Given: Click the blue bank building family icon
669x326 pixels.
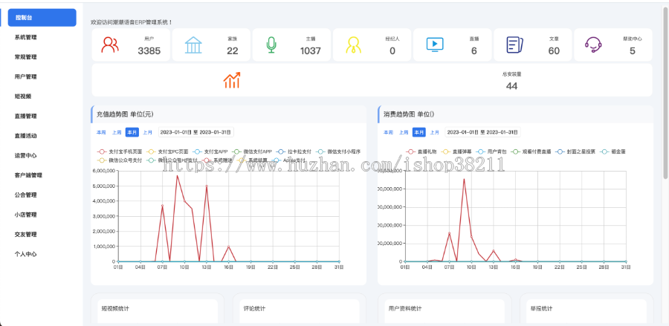Looking at the screenshot, I should click(193, 45).
